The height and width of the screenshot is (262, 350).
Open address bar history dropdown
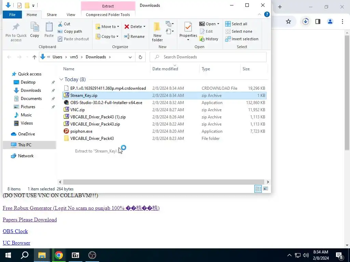[130, 57]
